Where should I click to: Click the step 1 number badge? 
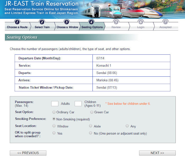coord(17,22)
